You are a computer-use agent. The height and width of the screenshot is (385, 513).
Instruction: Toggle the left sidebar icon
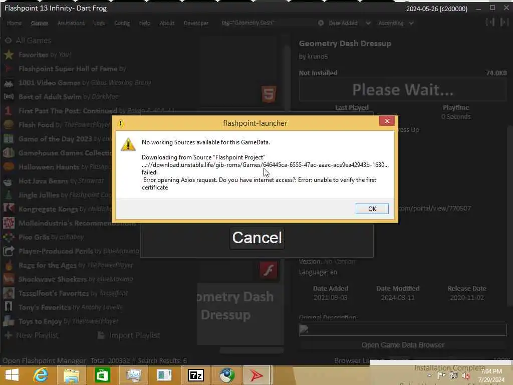coord(490,22)
